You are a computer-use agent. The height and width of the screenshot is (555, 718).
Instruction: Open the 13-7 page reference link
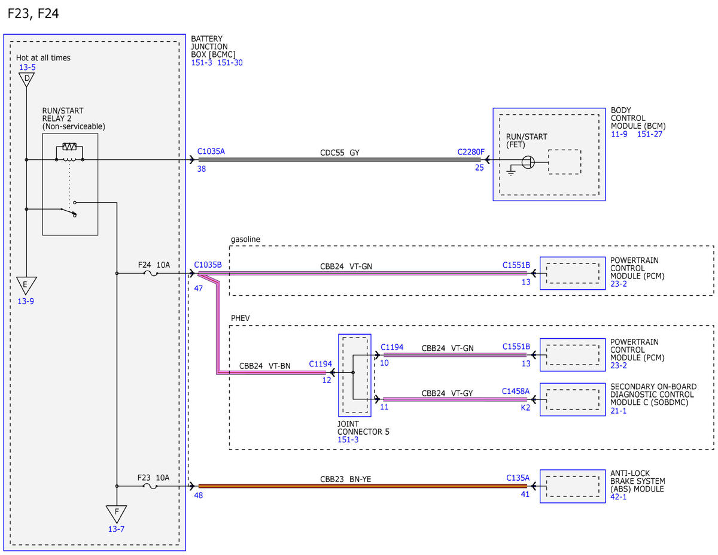click(116, 529)
